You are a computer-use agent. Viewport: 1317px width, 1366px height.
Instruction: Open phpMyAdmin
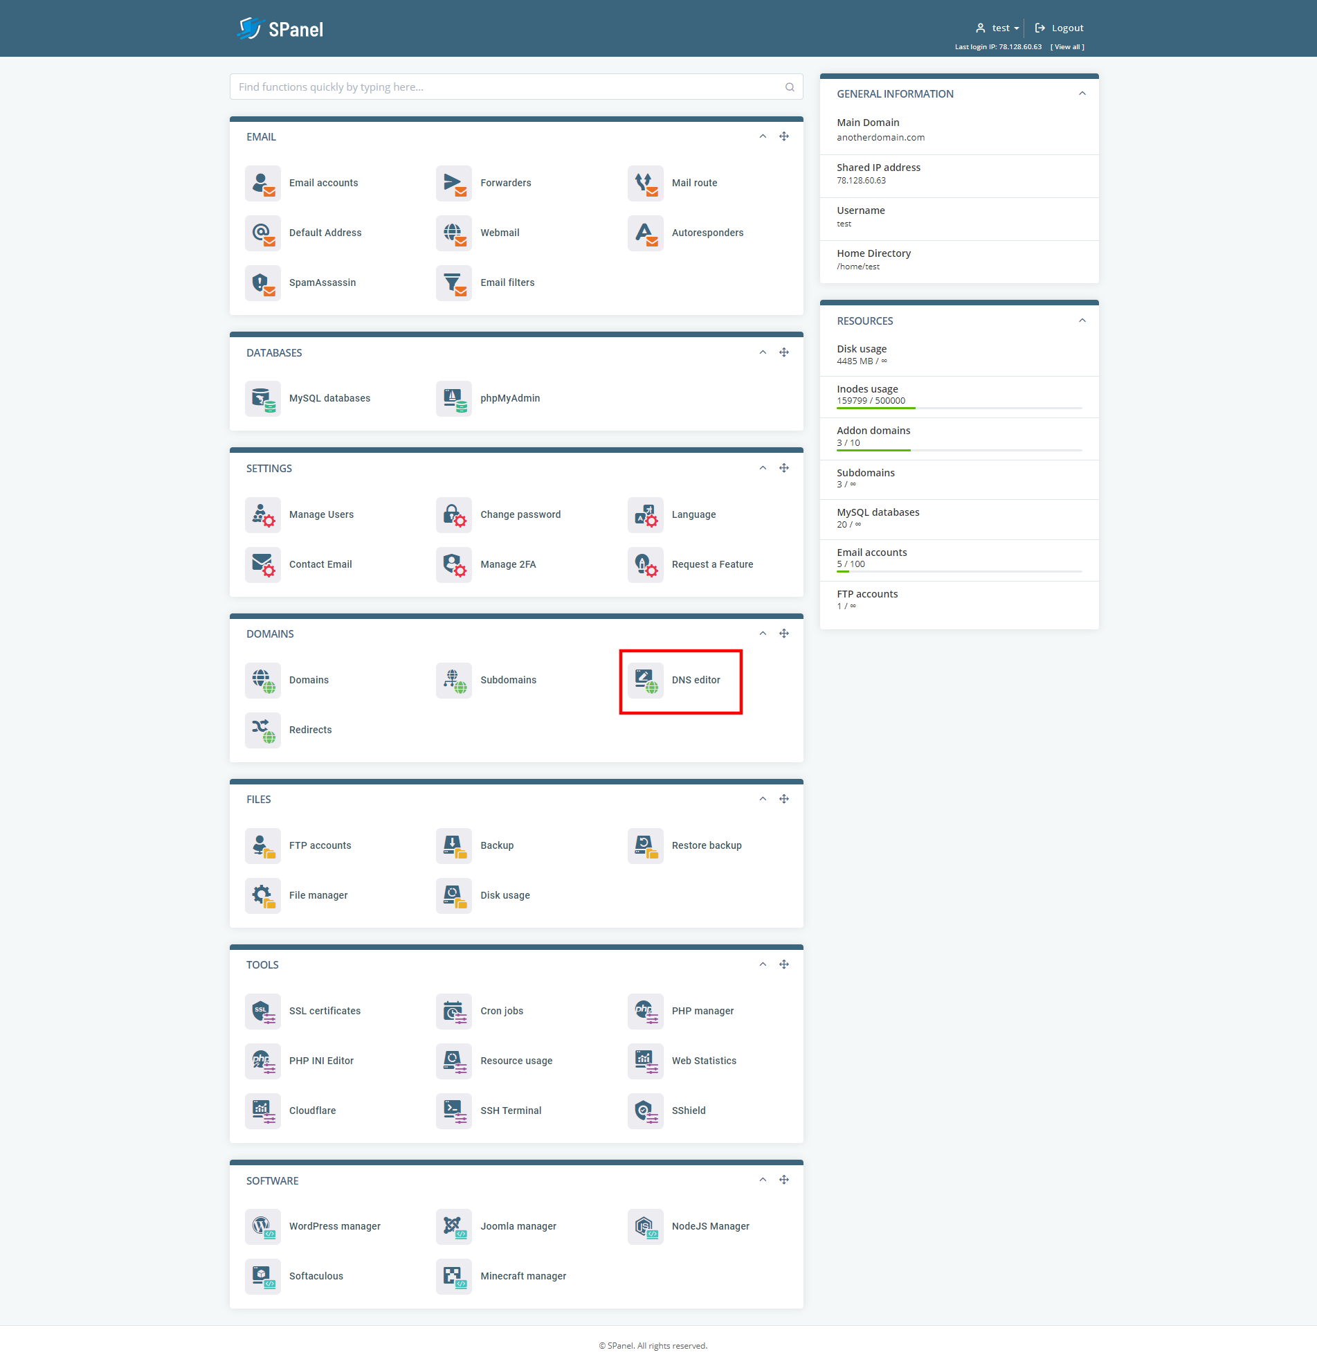pyautogui.click(x=453, y=398)
